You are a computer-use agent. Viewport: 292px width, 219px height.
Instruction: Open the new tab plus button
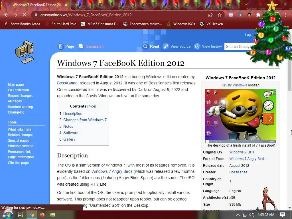tap(77, 5)
